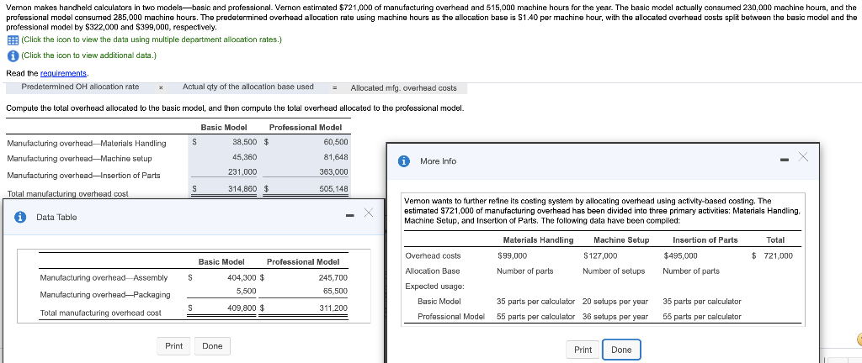Click the Machine Setup column header in More Info

click(621, 240)
